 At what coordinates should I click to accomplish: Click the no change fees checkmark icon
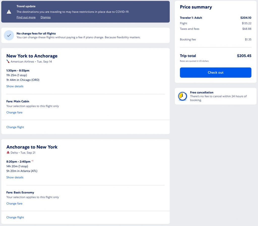[x=9, y=35]
